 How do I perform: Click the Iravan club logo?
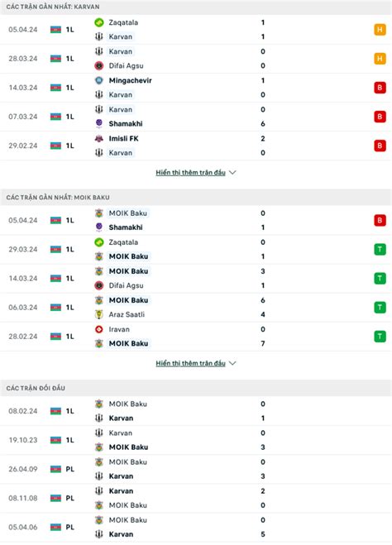click(99, 329)
